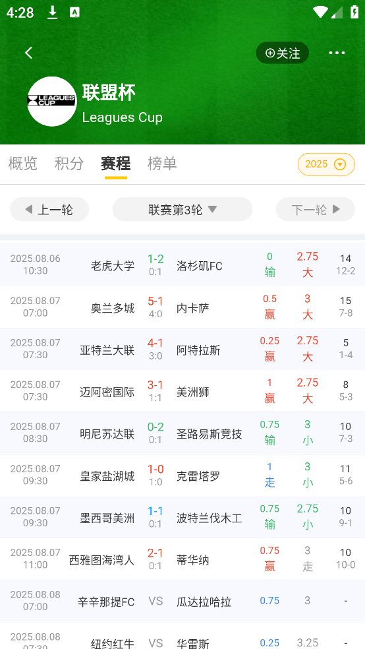Click the 1-0 score result
Viewport: 365px width, 649px height.
click(155, 470)
